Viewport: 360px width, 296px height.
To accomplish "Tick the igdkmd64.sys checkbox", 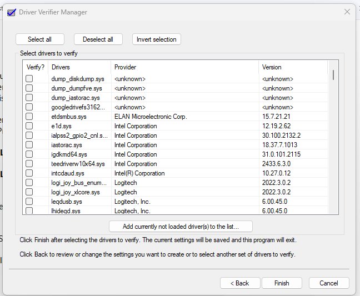I will pos(29,154).
